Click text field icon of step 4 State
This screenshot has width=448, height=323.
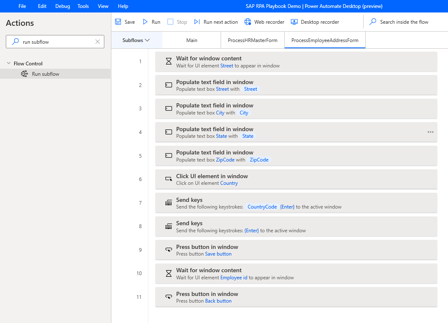tap(169, 132)
